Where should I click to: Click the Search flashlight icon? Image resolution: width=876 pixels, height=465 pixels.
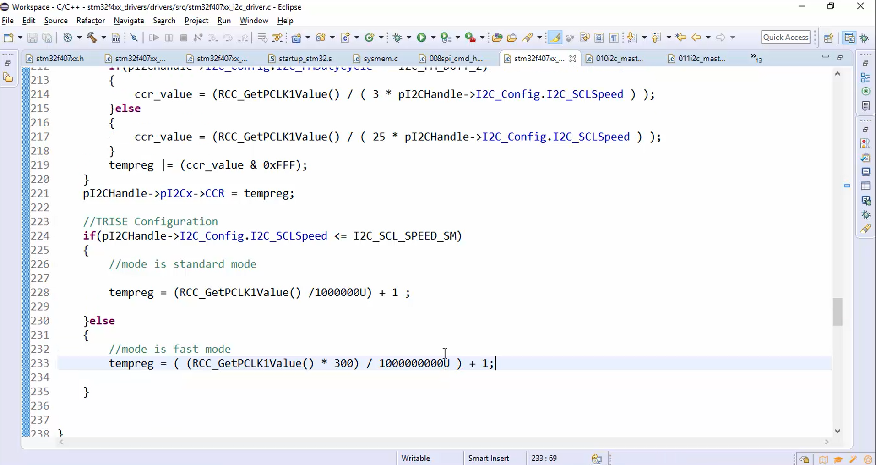coord(528,38)
